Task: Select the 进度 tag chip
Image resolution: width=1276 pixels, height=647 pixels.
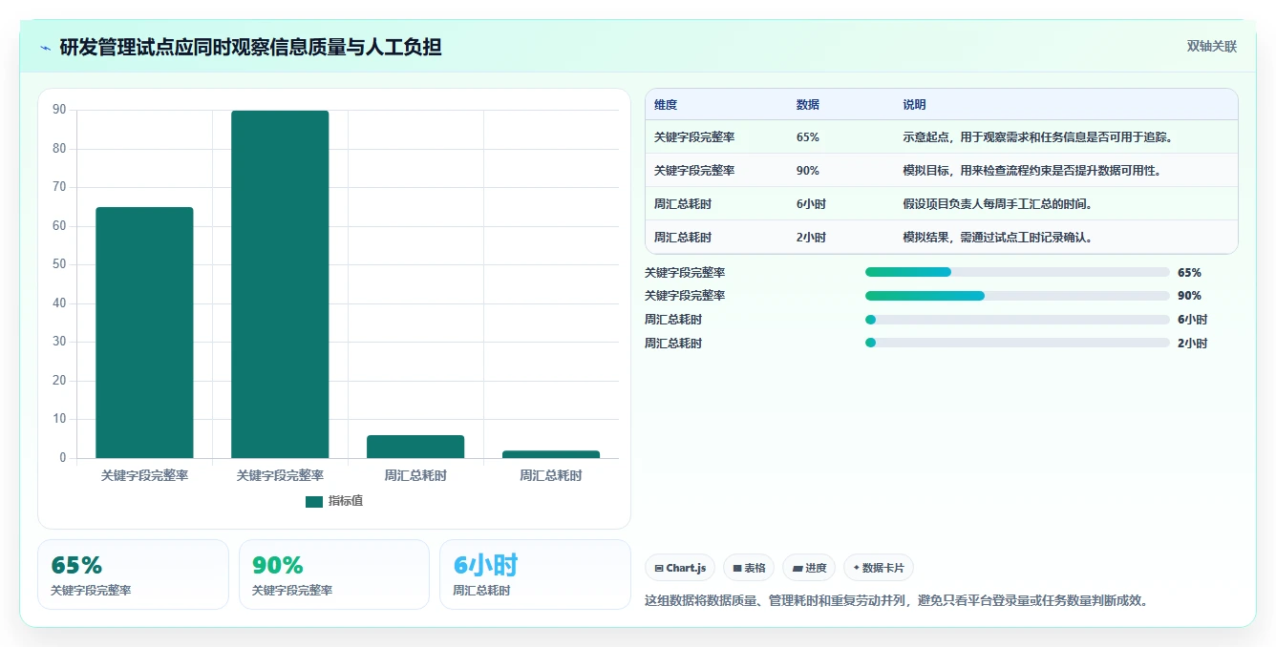Action: (x=809, y=568)
